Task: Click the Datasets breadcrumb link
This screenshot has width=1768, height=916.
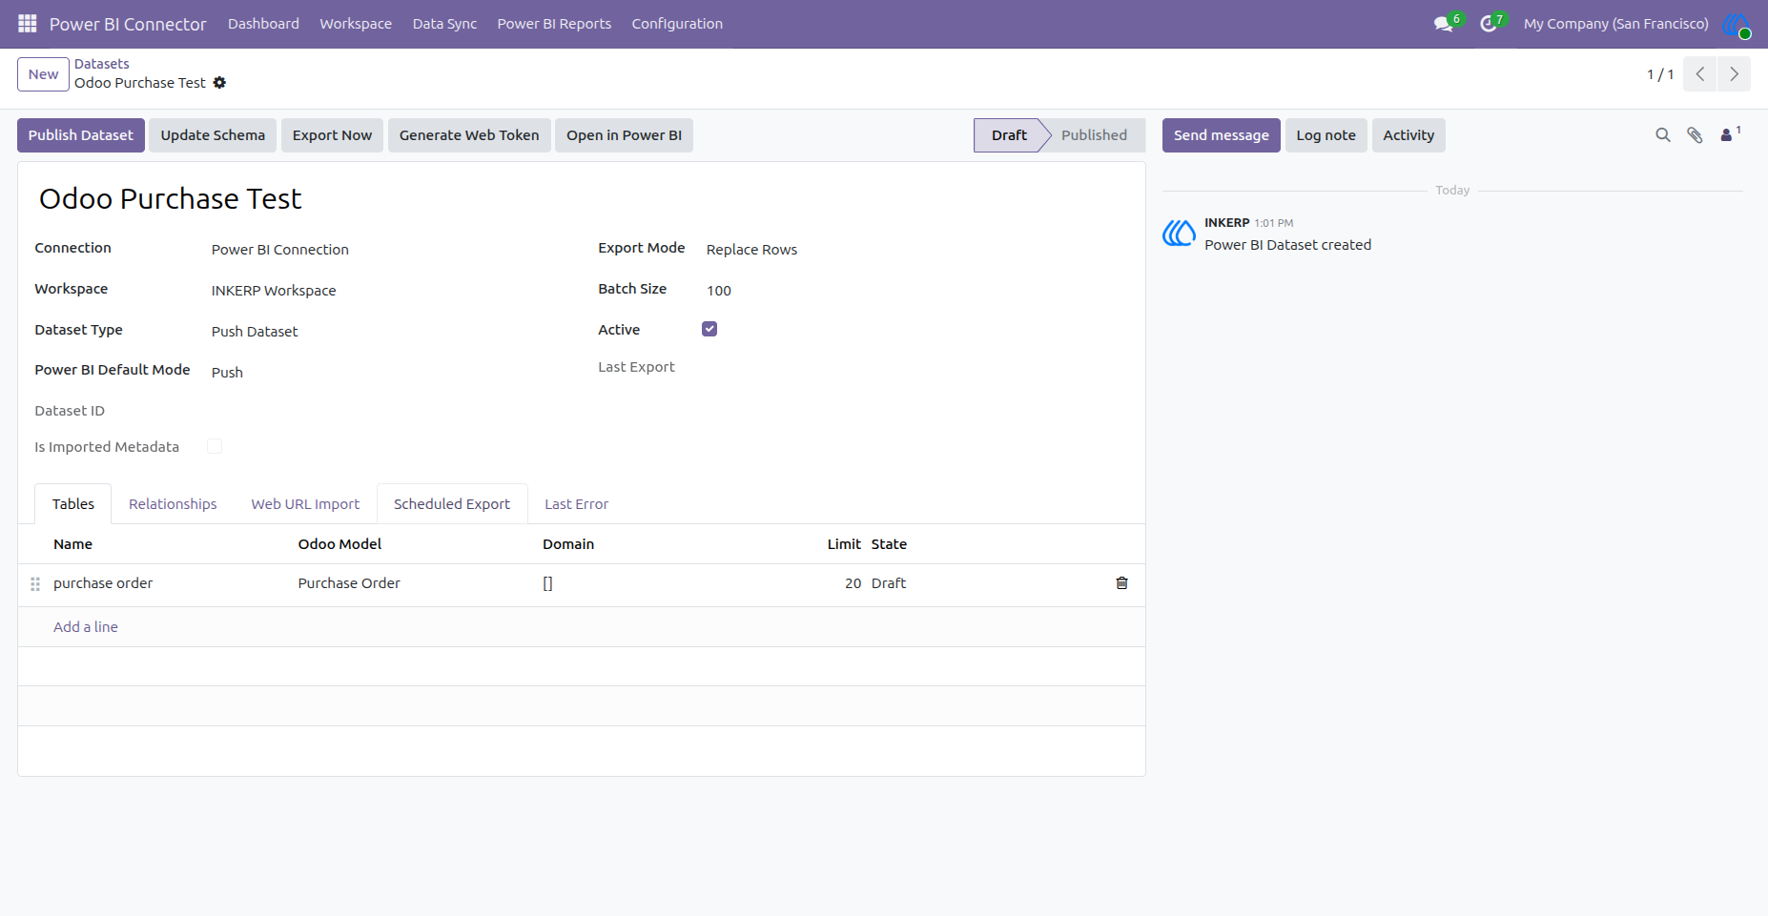Action: coord(102,64)
